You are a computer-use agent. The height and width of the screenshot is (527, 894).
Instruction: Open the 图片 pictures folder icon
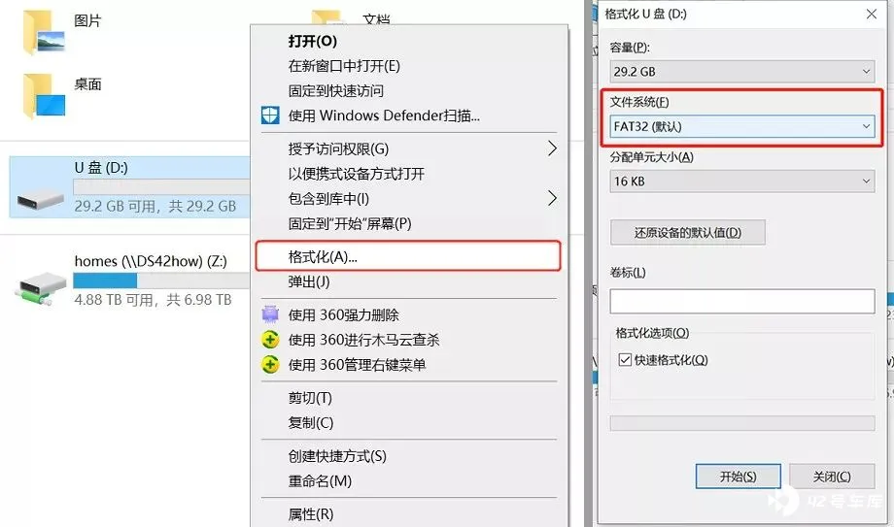tap(44, 32)
